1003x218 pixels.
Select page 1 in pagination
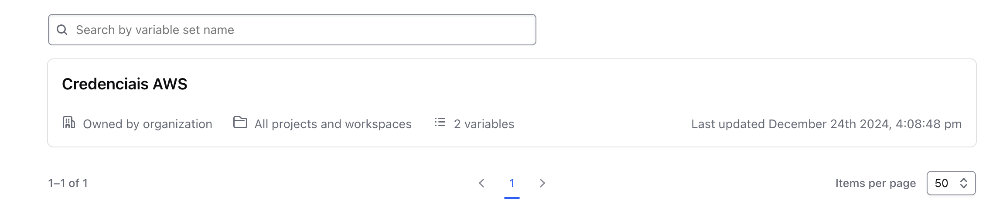coord(512,183)
